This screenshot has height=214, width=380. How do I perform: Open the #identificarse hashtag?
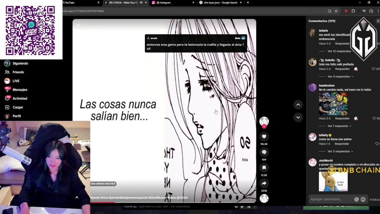click(x=157, y=198)
